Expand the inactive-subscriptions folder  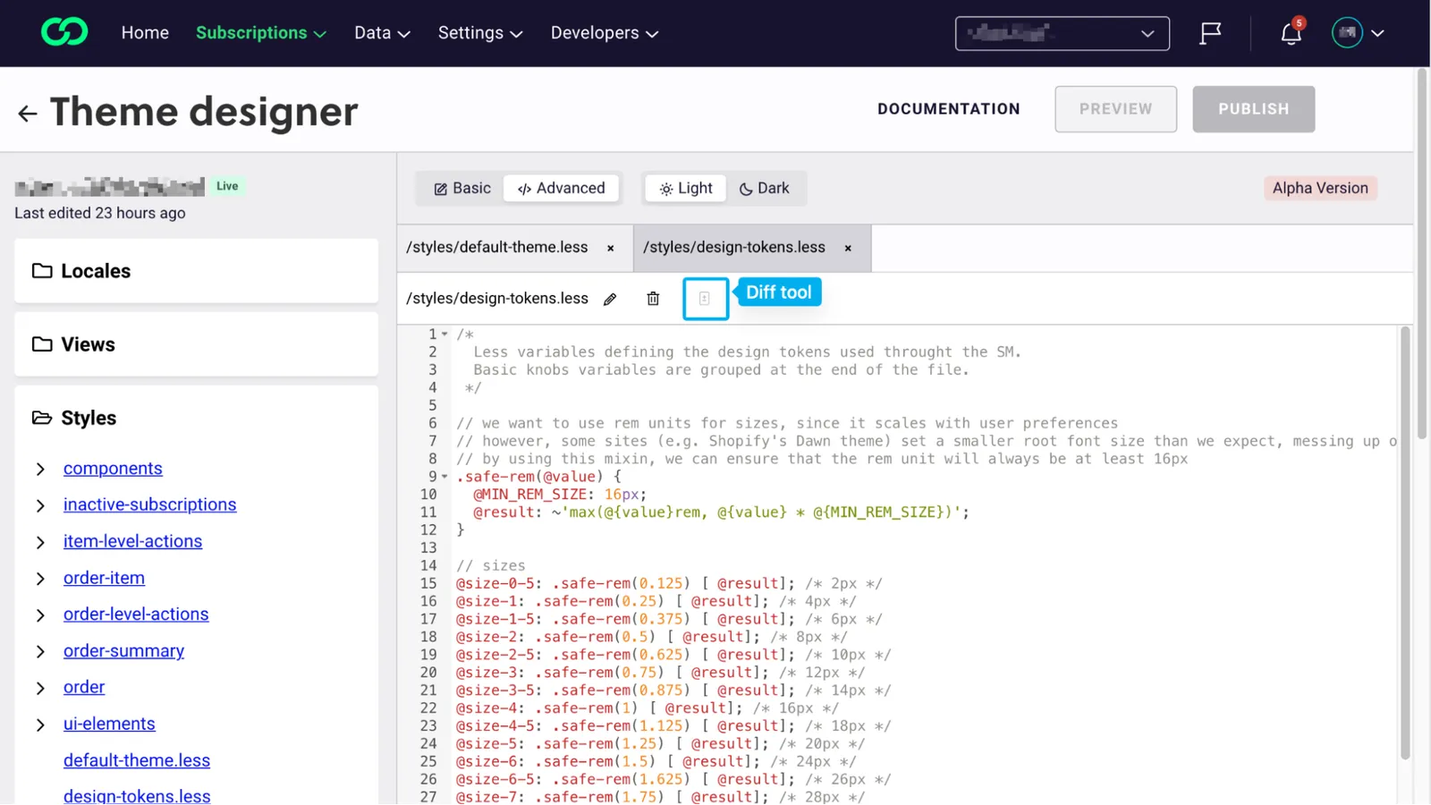coord(40,505)
